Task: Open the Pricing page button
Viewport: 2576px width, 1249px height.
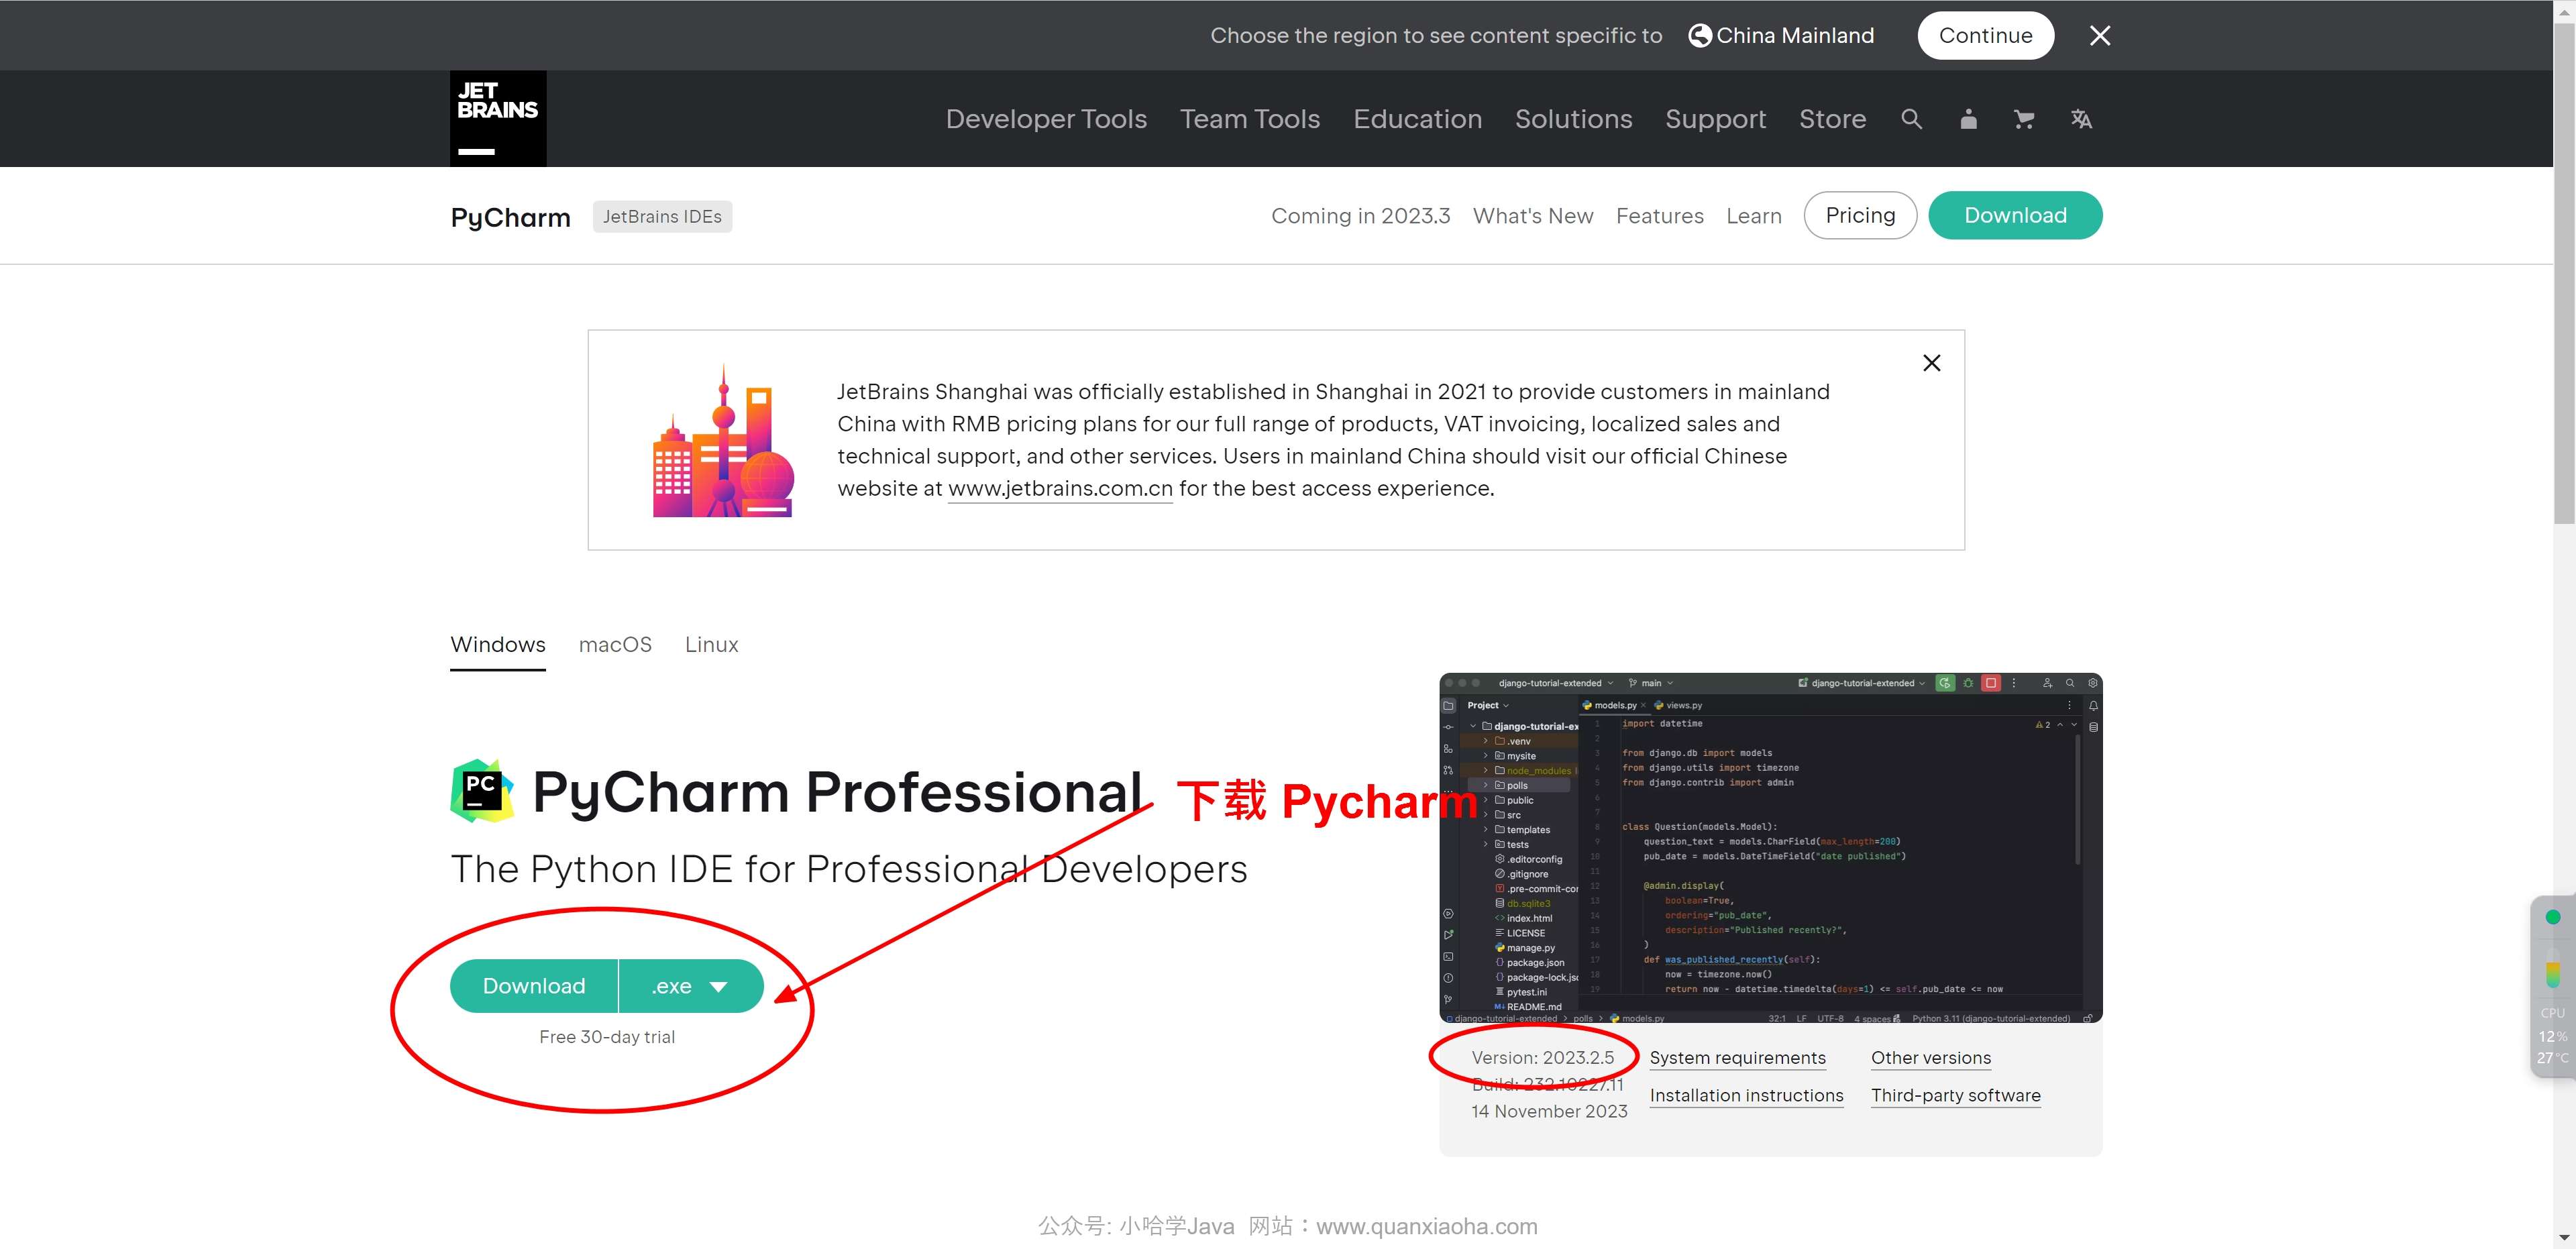Action: click(1860, 215)
